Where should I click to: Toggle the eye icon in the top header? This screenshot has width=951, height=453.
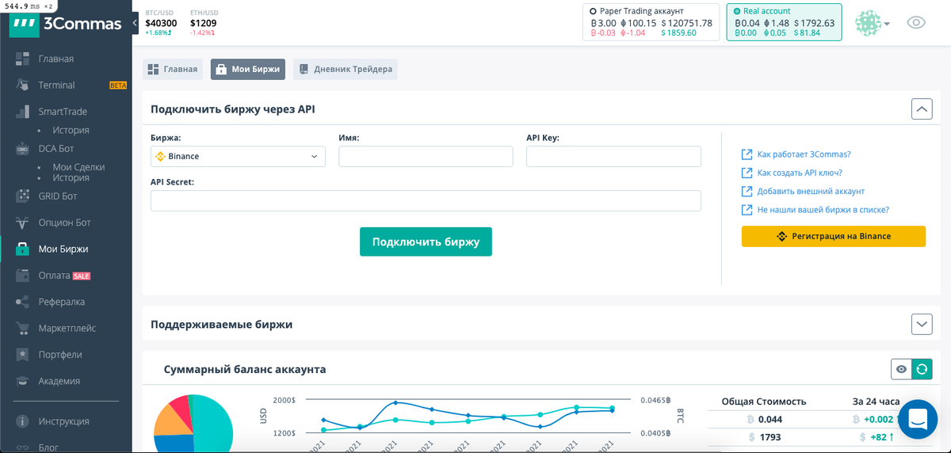(916, 23)
